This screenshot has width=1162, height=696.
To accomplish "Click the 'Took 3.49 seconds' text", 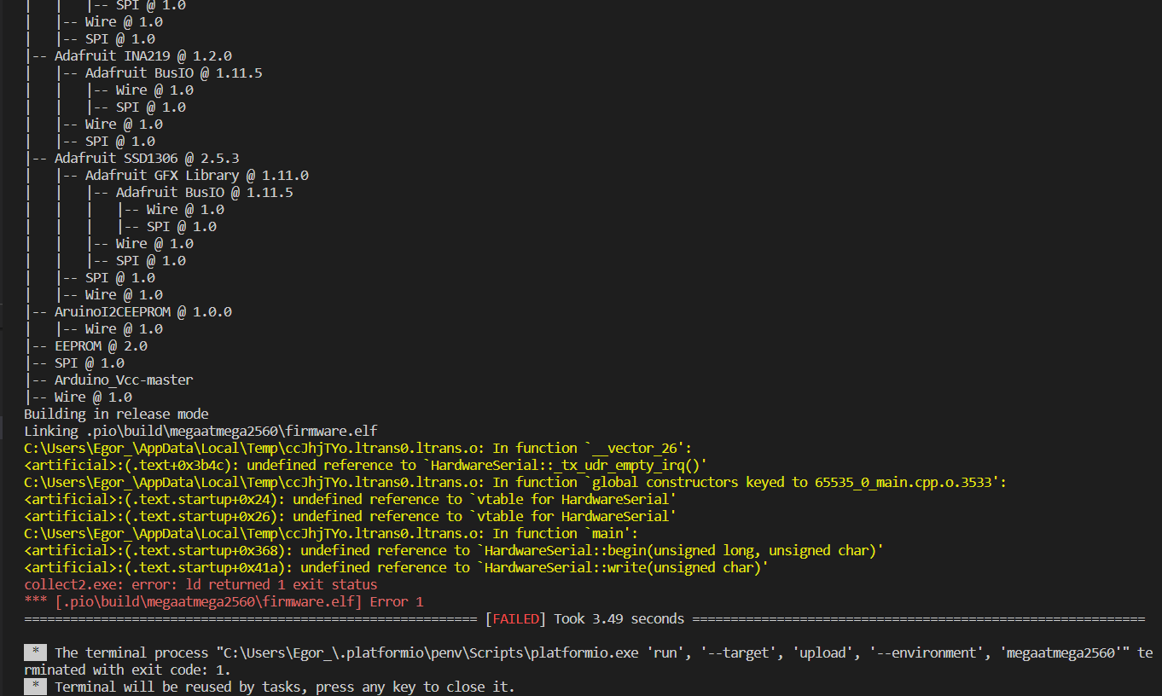I will 619,618.
